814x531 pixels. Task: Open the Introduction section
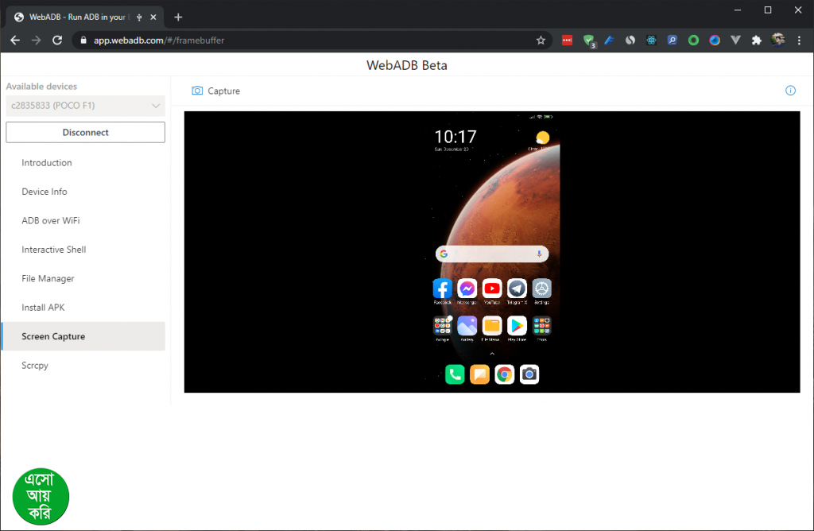click(x=47, y=163)
